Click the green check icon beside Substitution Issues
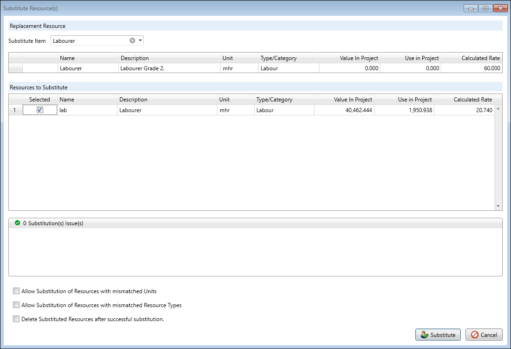Image resolution: width=511 pixels, height=349 pixels. 17,223
